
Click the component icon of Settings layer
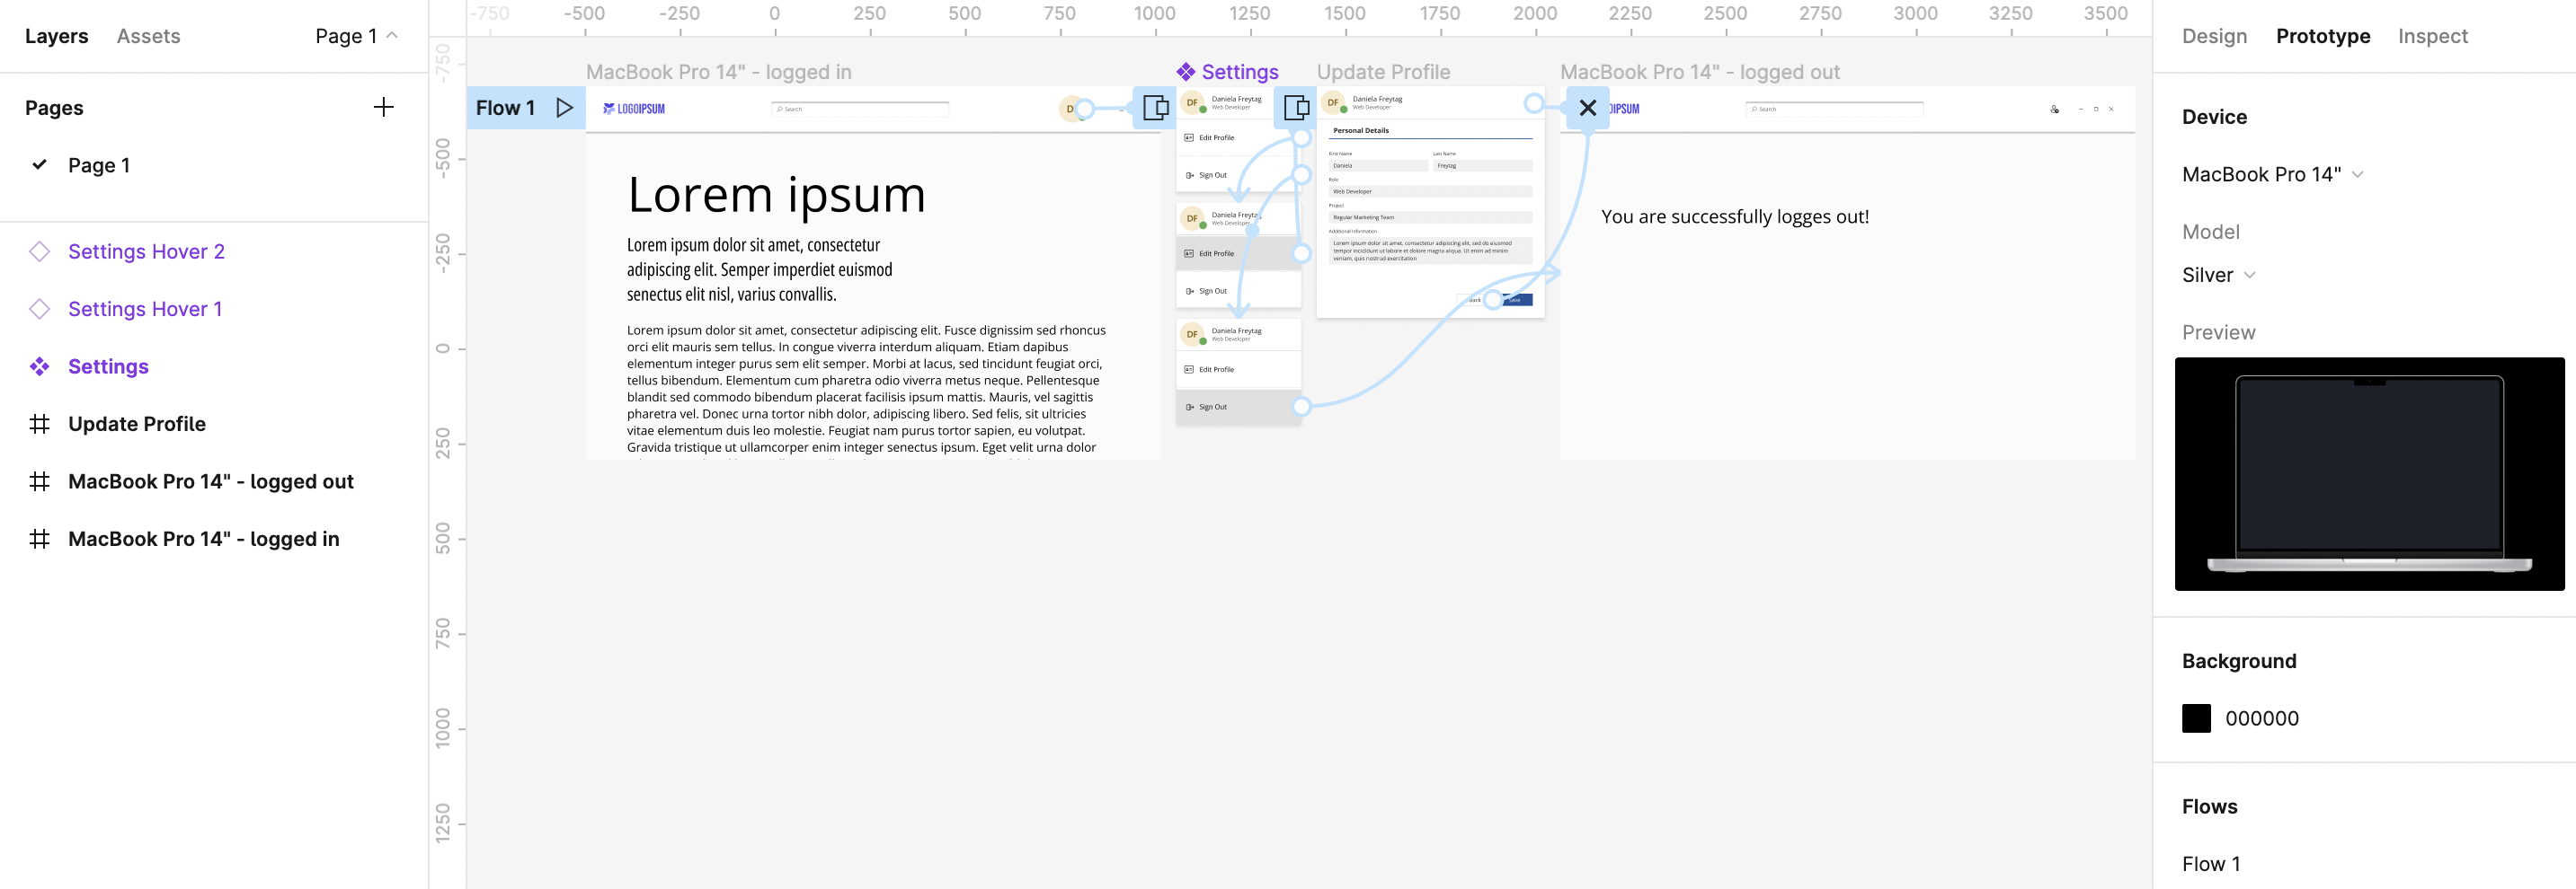[x=39, y=366]
